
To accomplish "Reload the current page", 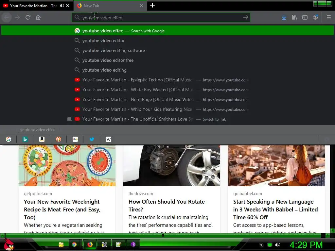I will click(28, 17).
